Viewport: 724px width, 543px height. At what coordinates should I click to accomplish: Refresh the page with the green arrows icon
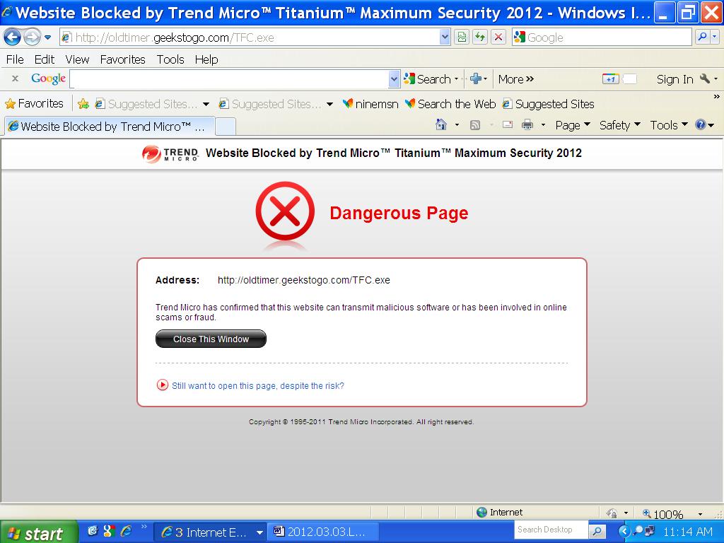480,37
